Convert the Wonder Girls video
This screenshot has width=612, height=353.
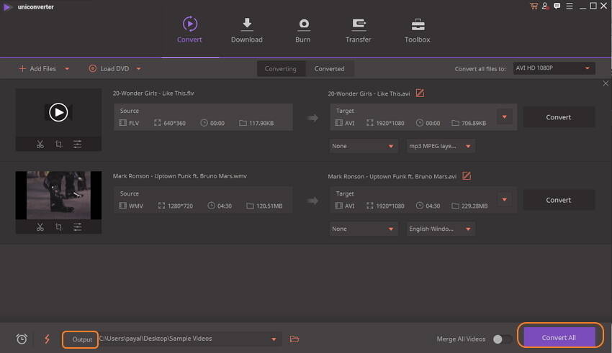pos(559,117)
